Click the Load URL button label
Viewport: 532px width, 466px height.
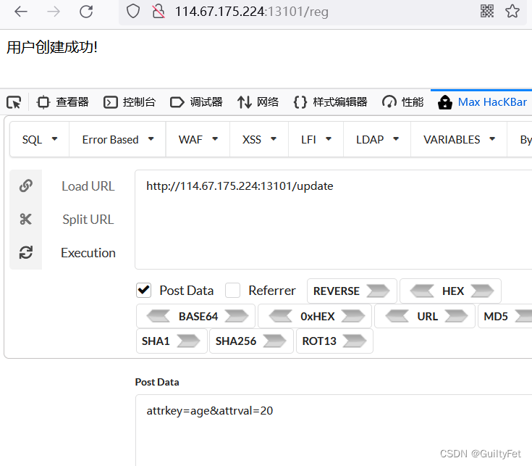click(88, 186)
